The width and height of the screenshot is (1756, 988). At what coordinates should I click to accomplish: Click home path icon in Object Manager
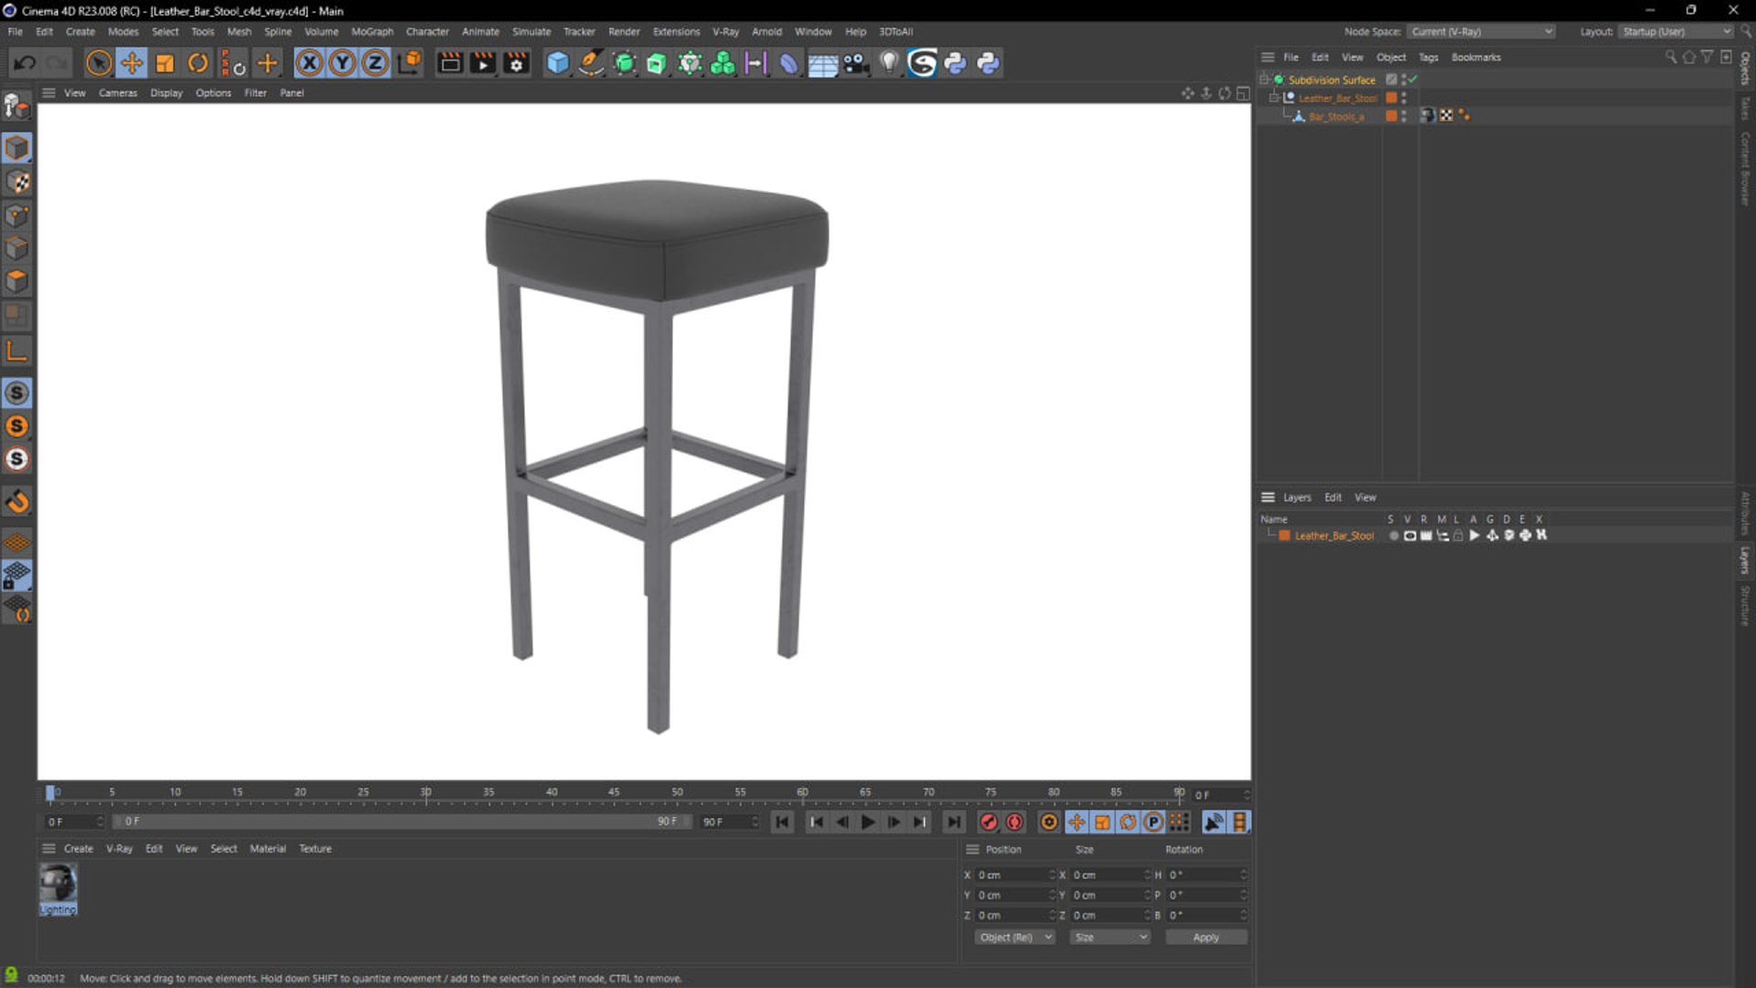(1689, 57)
